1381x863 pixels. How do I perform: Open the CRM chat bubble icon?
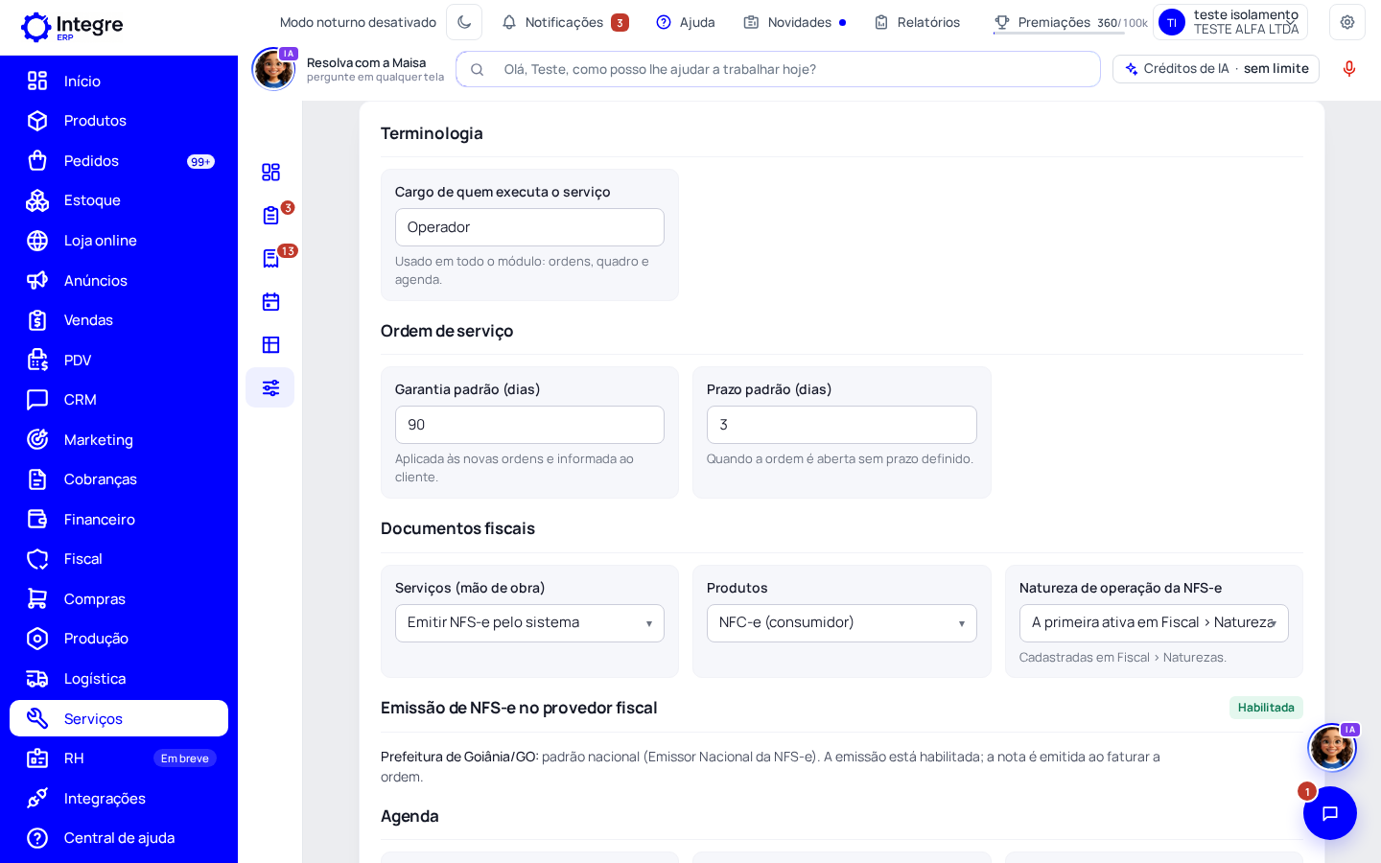tap(37, 400)
